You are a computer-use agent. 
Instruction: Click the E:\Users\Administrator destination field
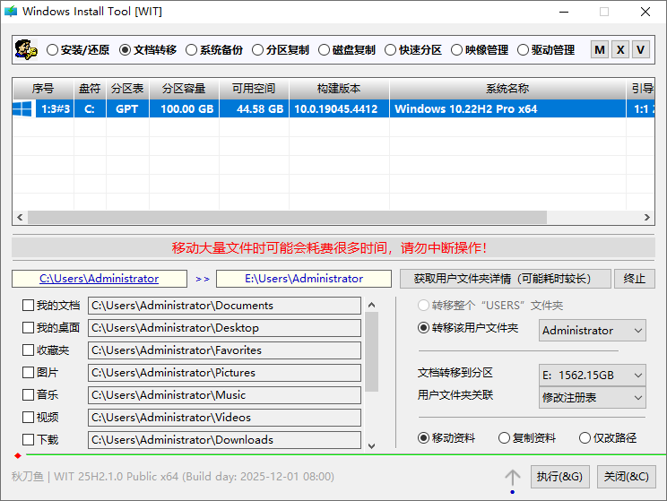pos(304,279)
